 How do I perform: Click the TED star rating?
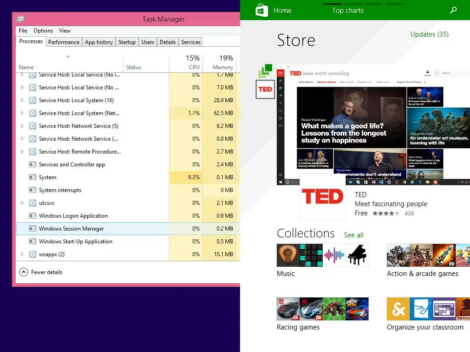click(x=386, y=214)
